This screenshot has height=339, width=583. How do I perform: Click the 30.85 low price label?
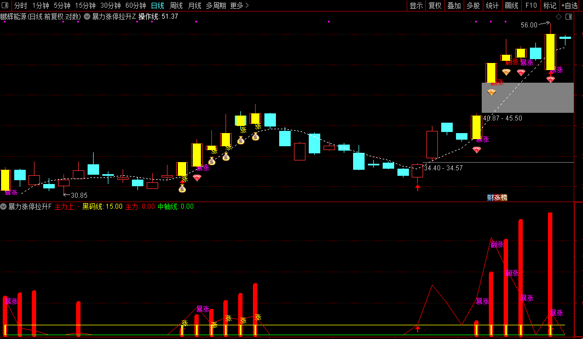79,195
